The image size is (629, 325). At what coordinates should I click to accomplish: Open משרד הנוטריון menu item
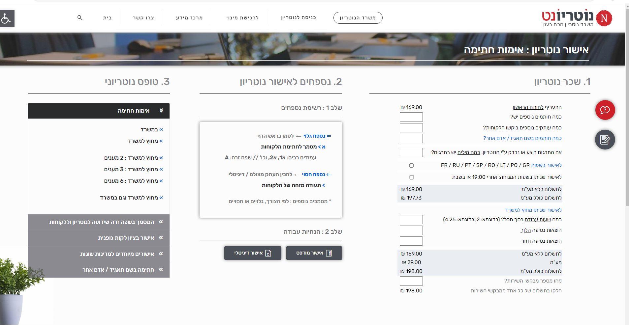[x=358, y=18]
